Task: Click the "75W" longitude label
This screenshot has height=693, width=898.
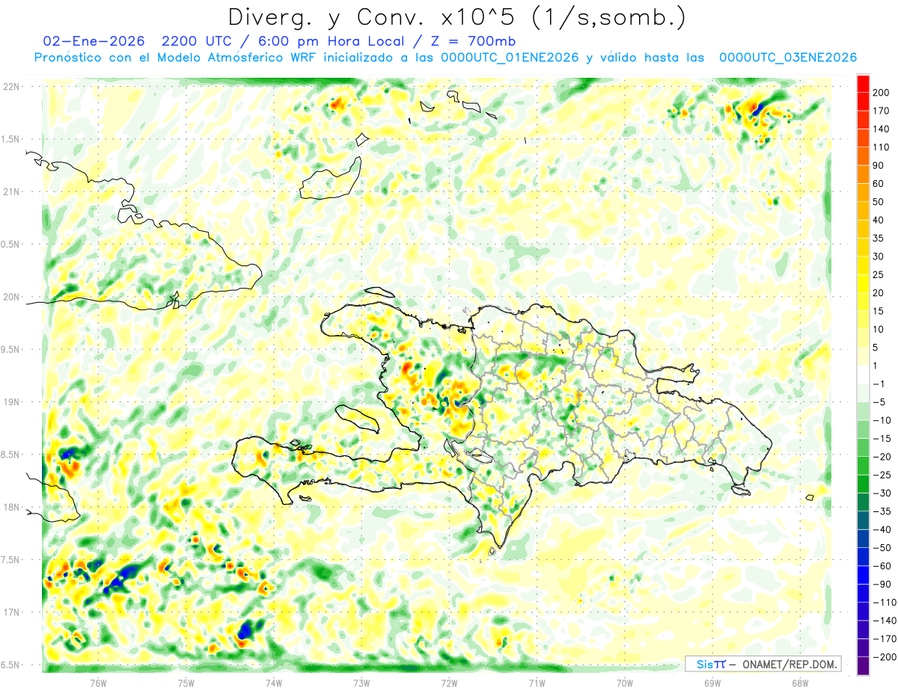Action: (186, 683)
